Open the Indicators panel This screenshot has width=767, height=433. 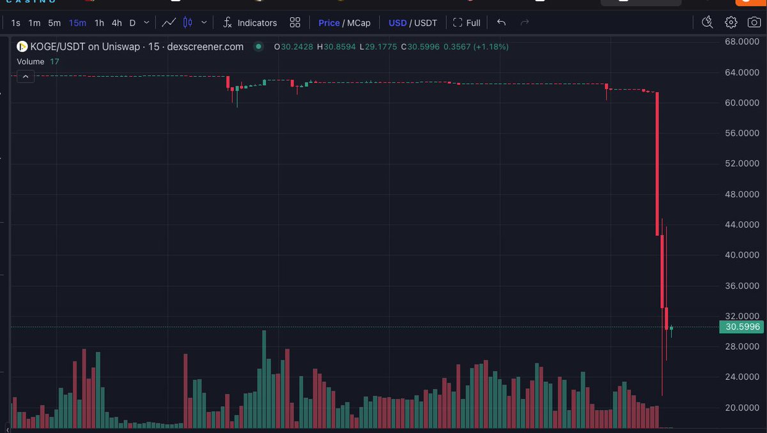point(250,22)
